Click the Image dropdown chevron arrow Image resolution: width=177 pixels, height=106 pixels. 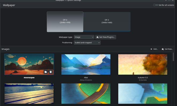[93, 37]
